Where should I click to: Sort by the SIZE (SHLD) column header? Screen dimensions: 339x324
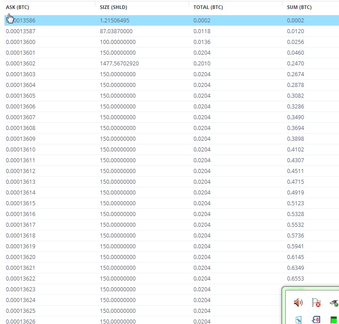click(x=113, y=7)
